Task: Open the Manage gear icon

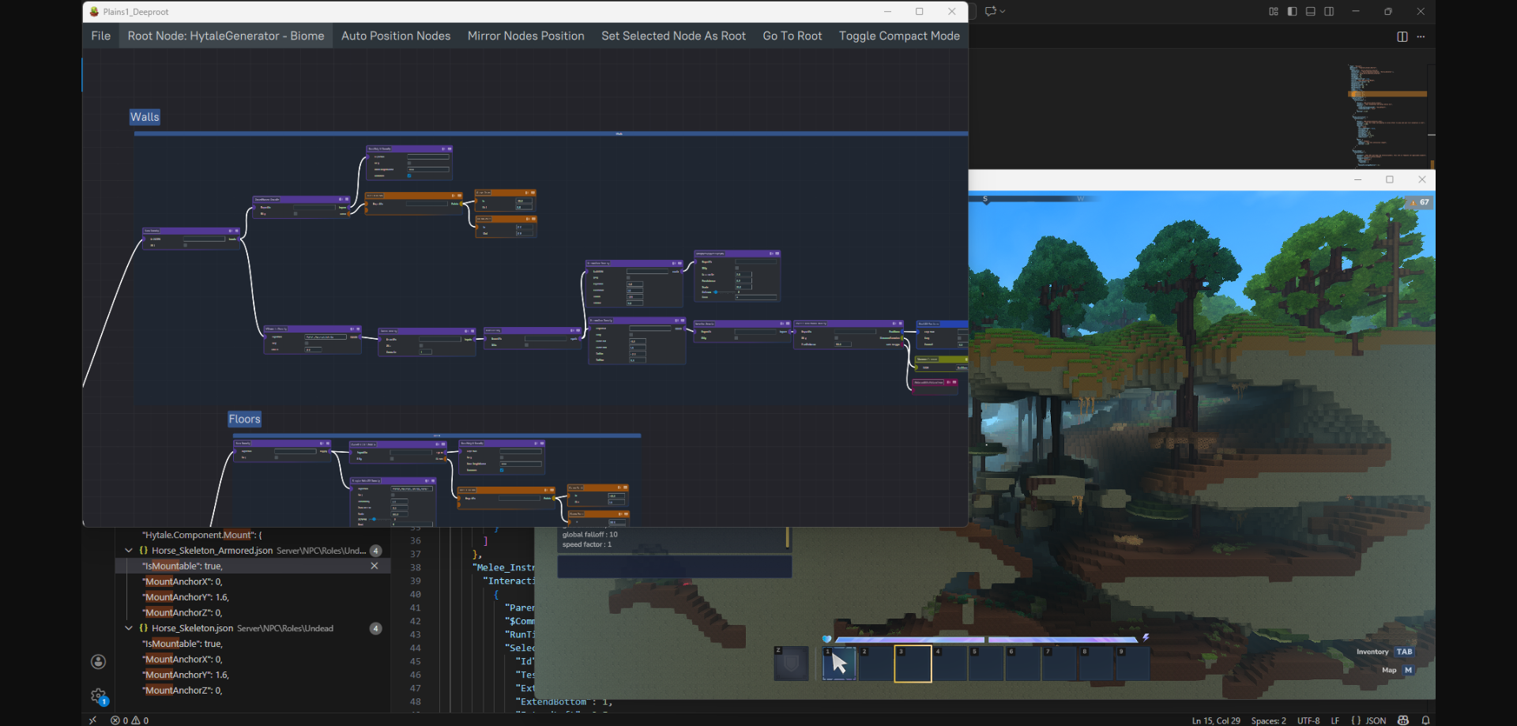Action: click(x=98, y=696)
